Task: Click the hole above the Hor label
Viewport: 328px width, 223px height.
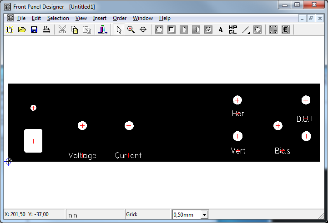Action: point(237,100)
